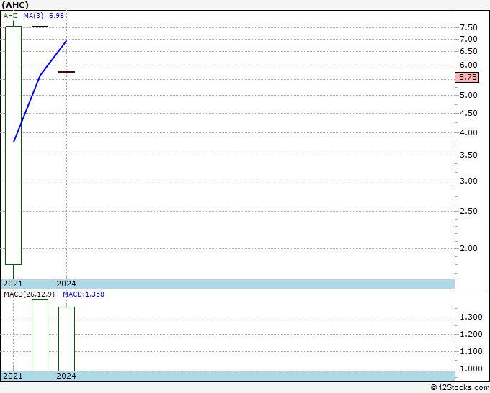The image size is (490, 393).
Task: Click the 3.50 price axis label
Action: coord(468,155)
